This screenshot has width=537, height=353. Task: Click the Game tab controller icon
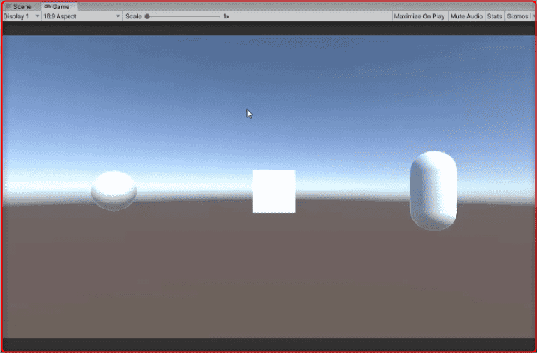point(47,7)
